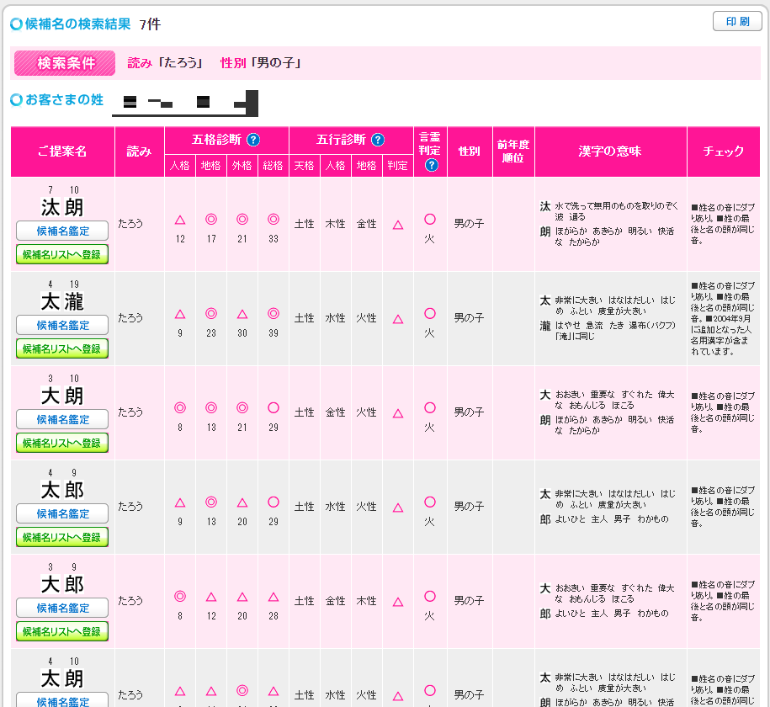Viewport: 770px width, 707px height.
Task: Click the 総格 value 39 in the 太瀧 row
Action: (273, 333)
